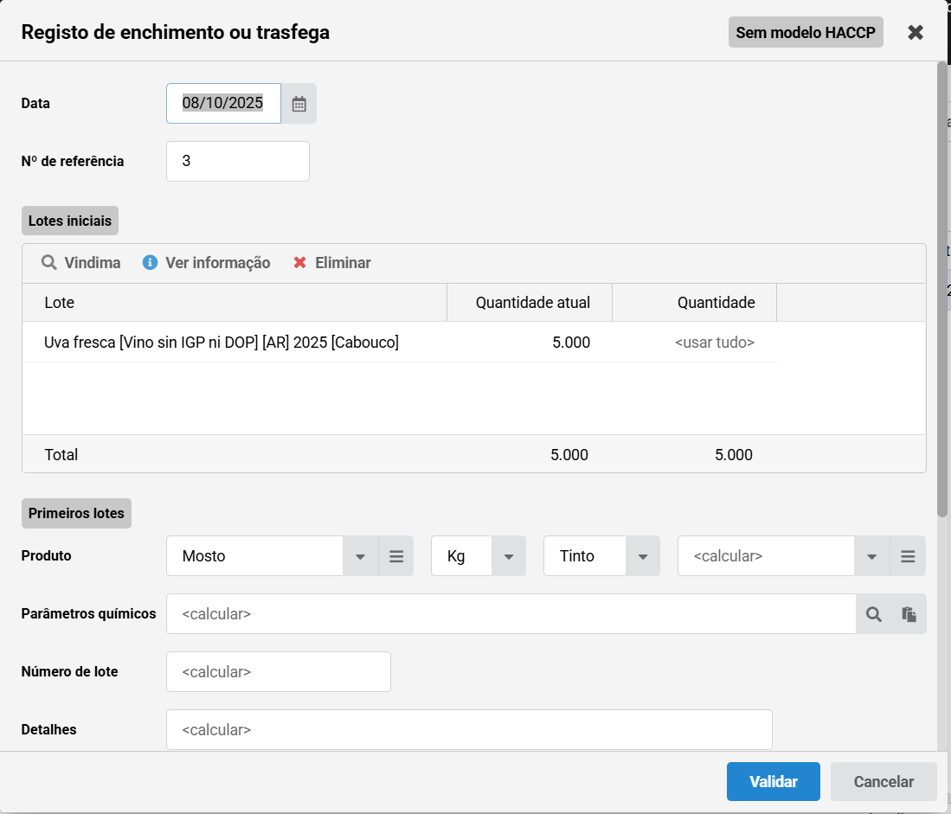This screenshot has width=951, height=814.
Task: Close the dialog with the X icon
Action: click(916, 33)
